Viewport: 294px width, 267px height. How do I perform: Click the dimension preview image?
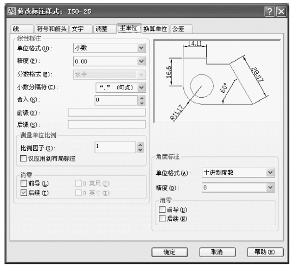click(x=217, y=81)
